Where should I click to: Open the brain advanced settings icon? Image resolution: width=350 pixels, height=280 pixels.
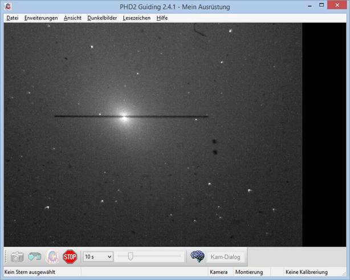point(197,257)
